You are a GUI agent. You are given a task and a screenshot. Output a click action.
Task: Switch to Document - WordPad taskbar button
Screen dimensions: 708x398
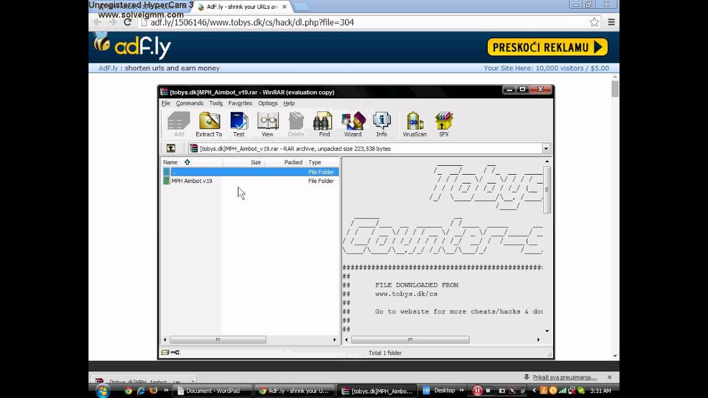[213, 391]
